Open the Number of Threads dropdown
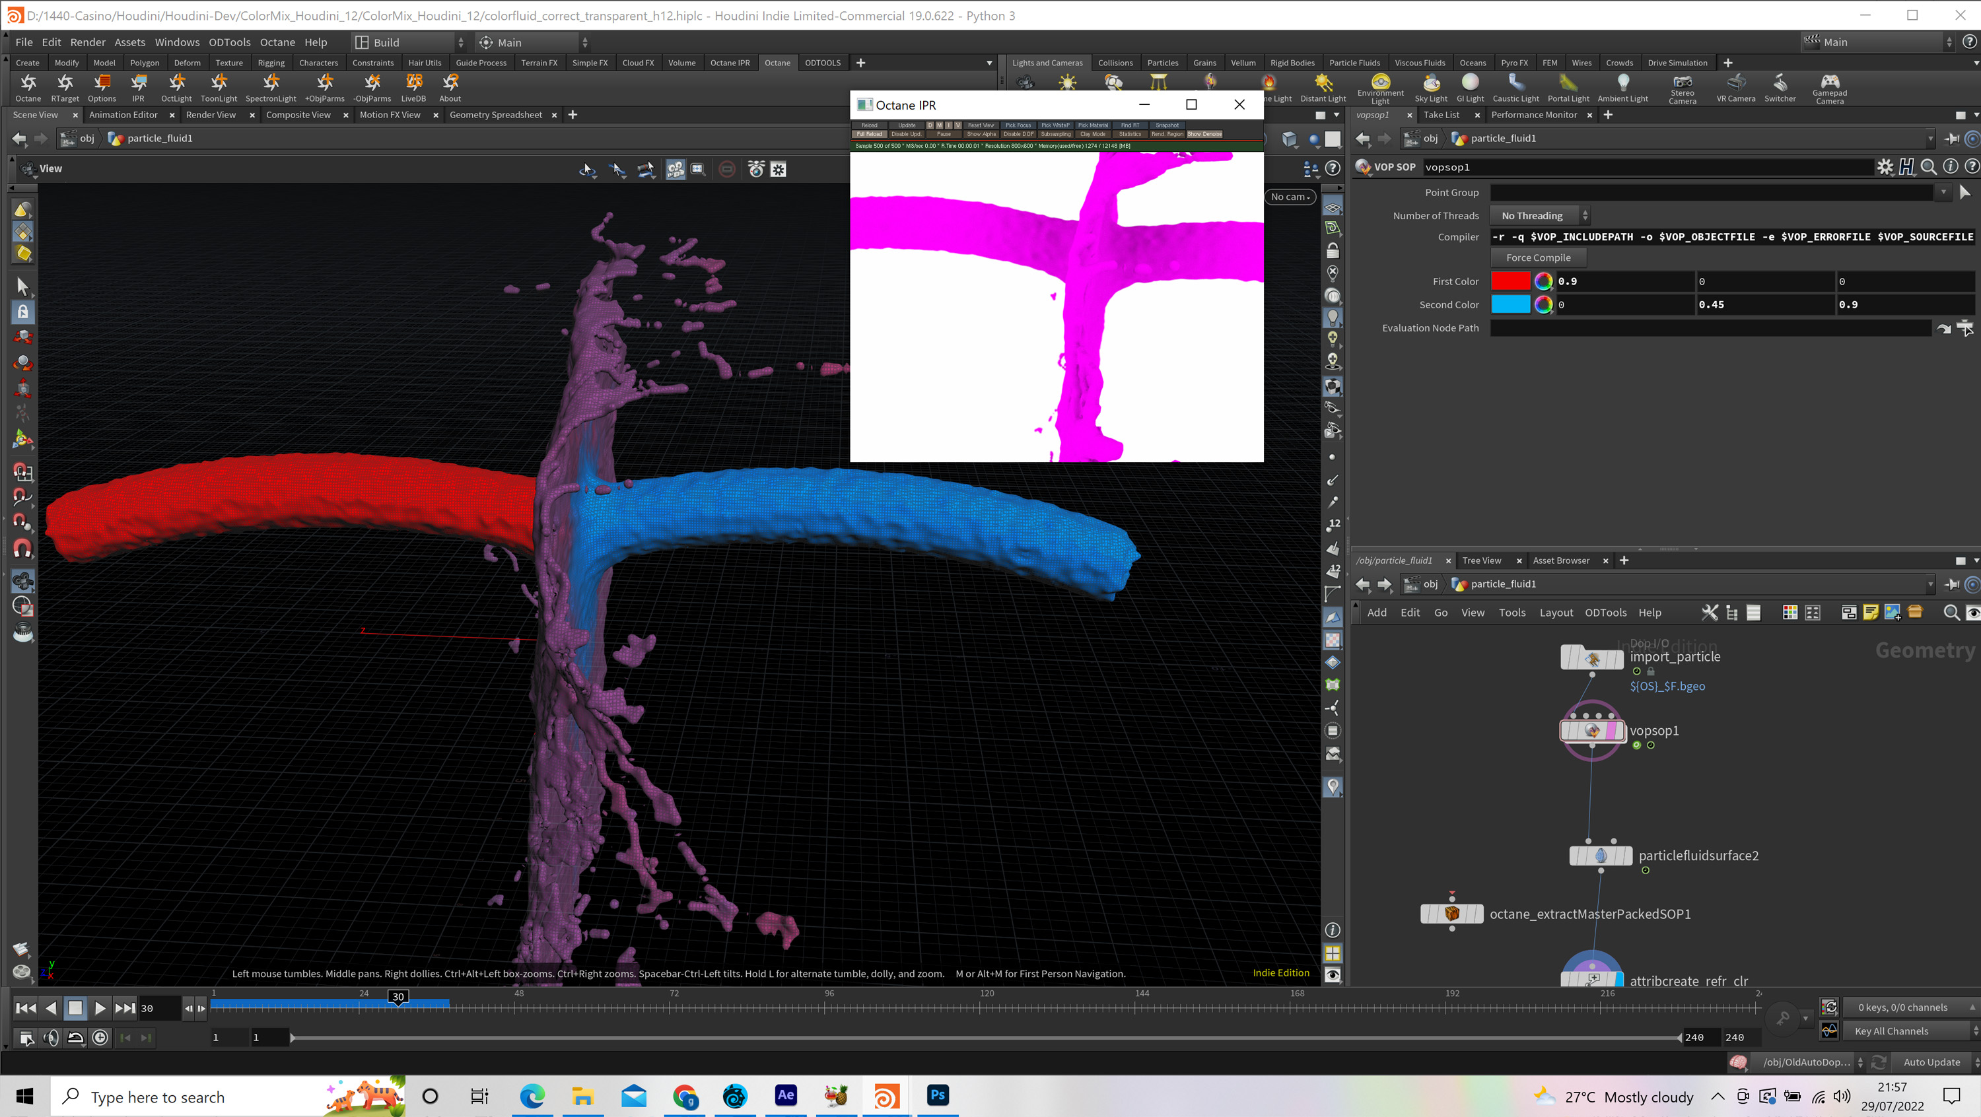The height and width of the screenshot is (1117, 1981). click(1540, 215)
